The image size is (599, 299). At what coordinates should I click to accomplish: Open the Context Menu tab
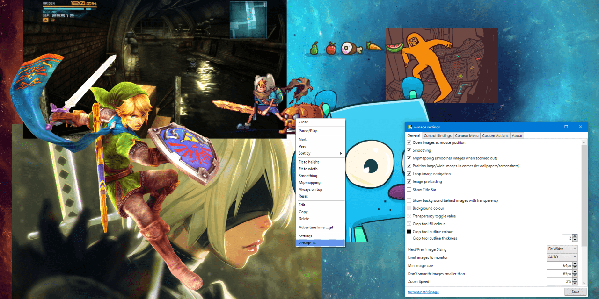pyautogui.click(x=467, y=136)
